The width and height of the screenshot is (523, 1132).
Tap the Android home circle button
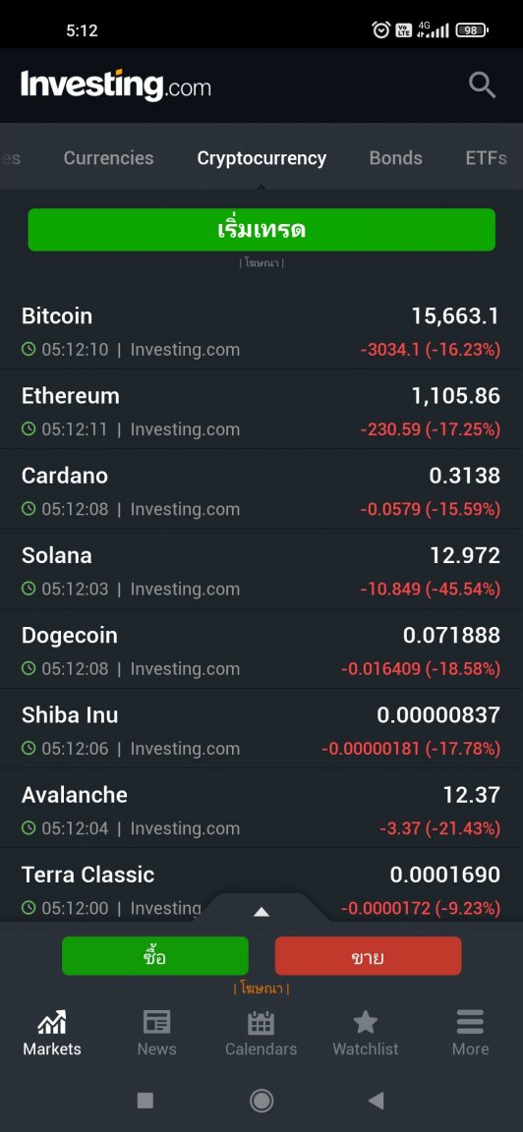click(261, 1101)
